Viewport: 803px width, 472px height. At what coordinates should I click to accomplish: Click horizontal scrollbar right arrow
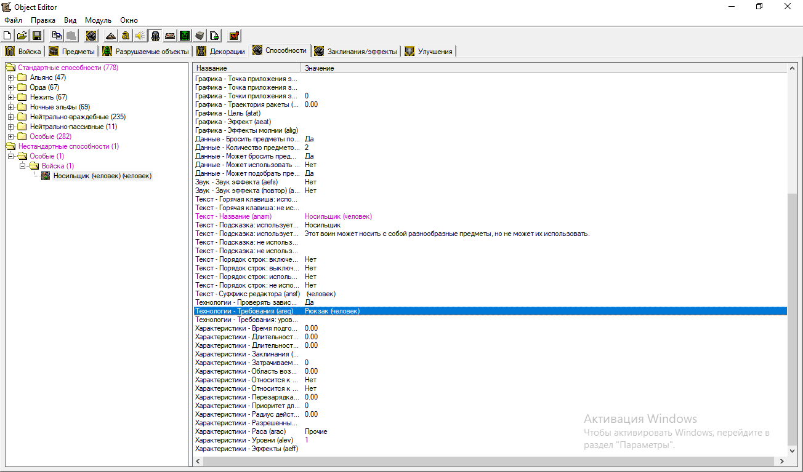coord(782,461)
